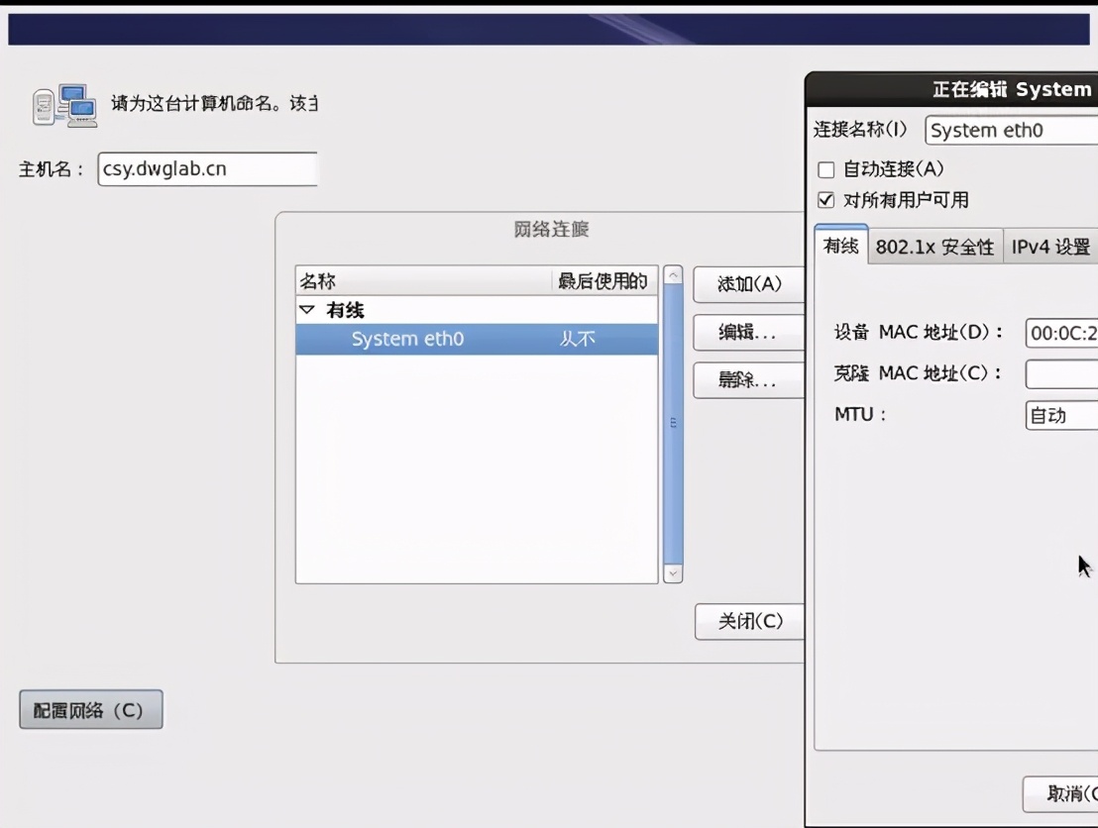Collapse the 有线 tree group
Viewport: 1098px width, 828px height.
click(x=307, y=309)
